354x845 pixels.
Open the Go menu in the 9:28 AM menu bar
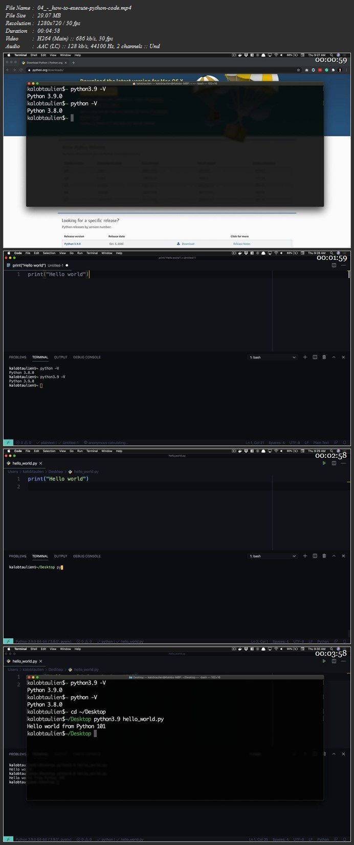click(72, 253)
